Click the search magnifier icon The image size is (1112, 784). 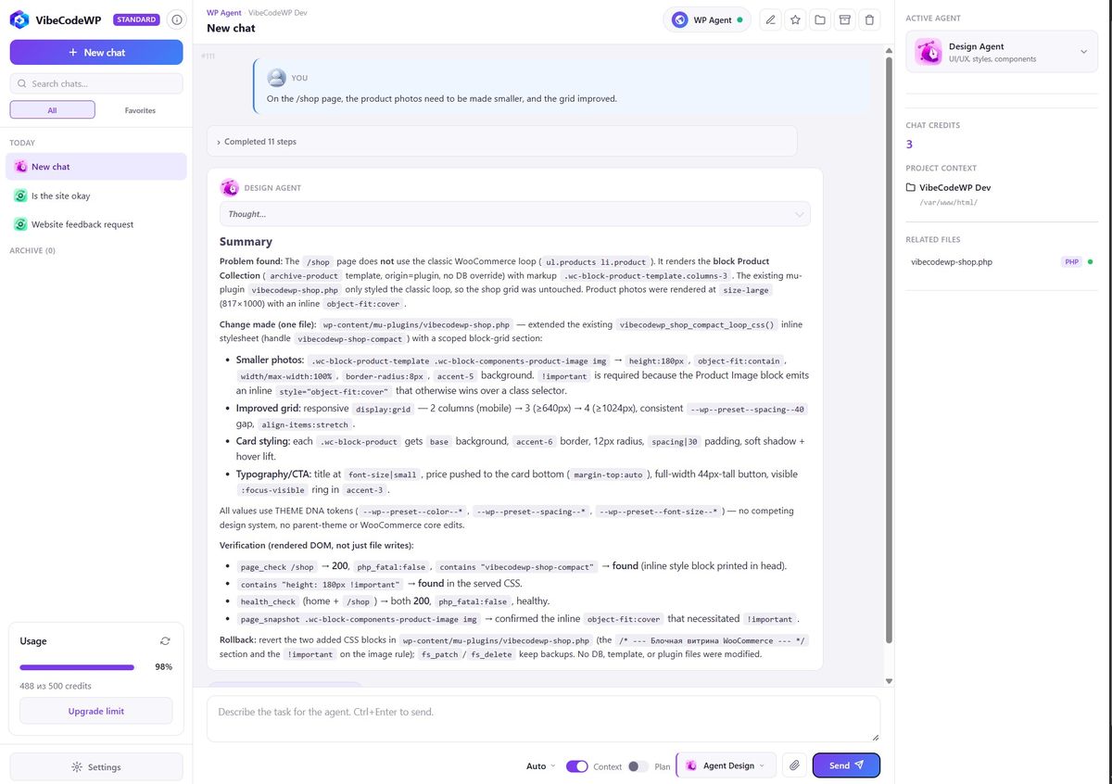pyautogui.click(x=21, y=83)
